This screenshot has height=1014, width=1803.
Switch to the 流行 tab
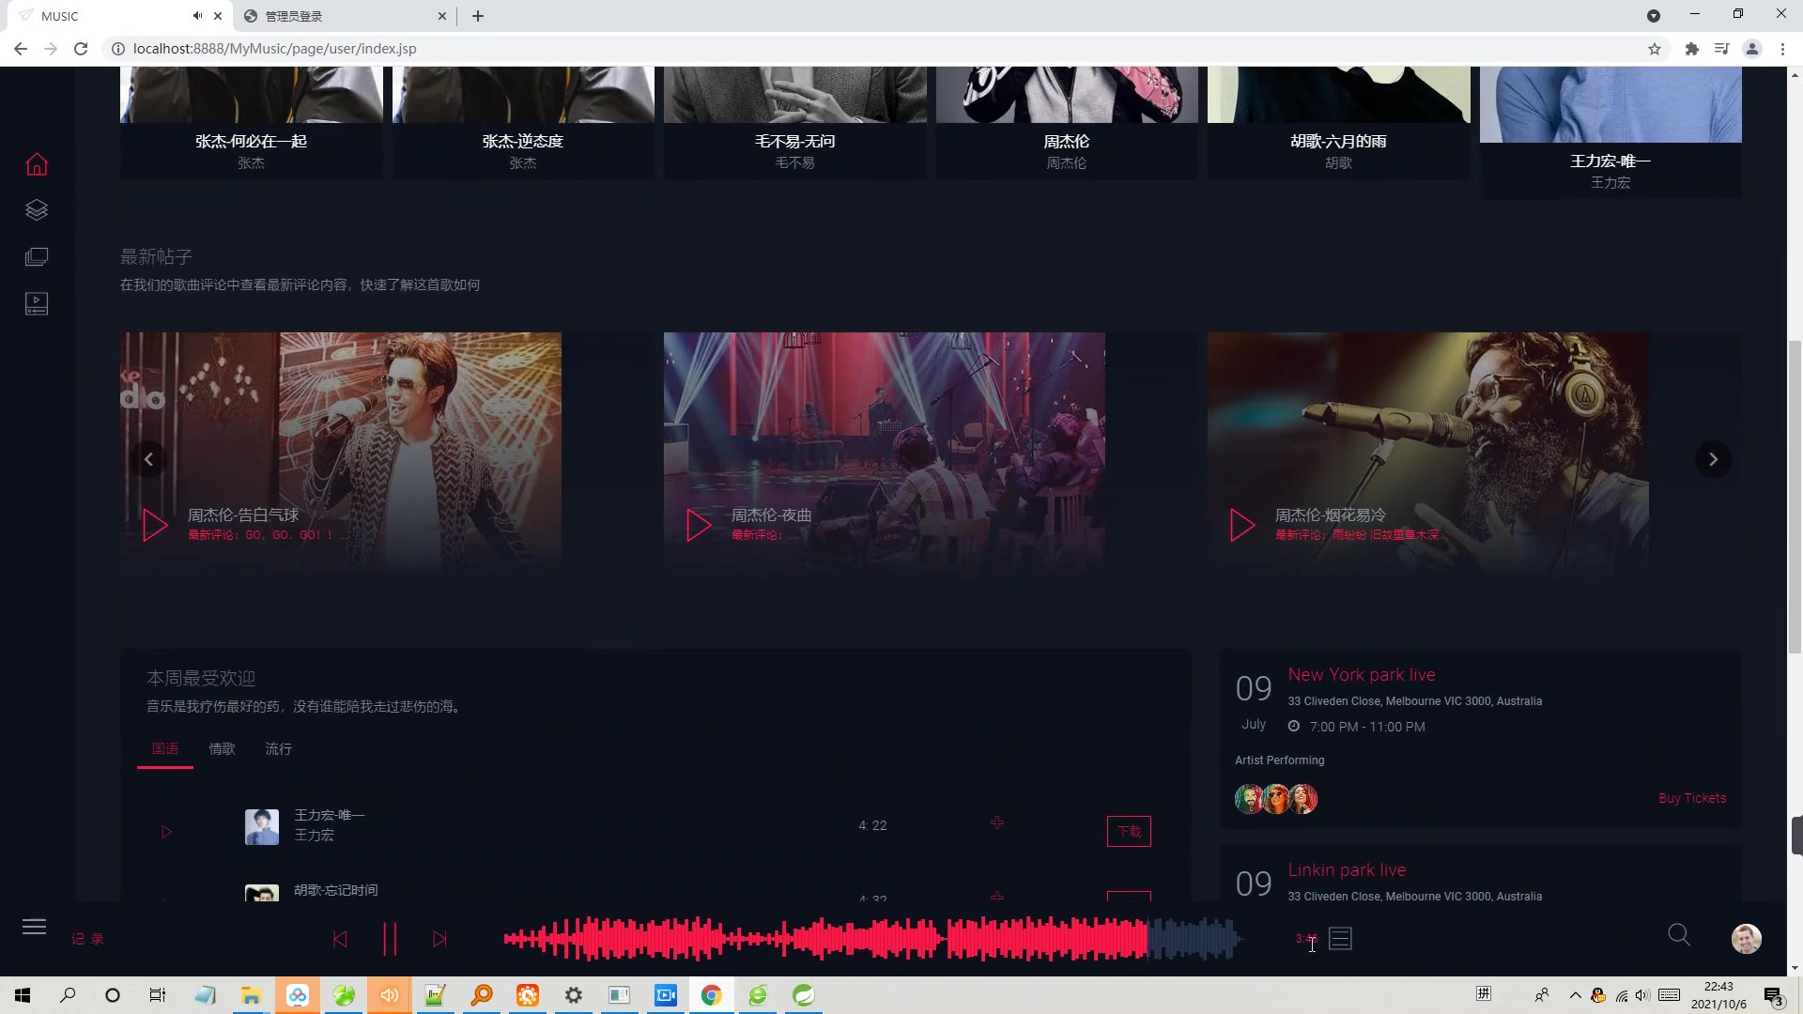point(278,748)
